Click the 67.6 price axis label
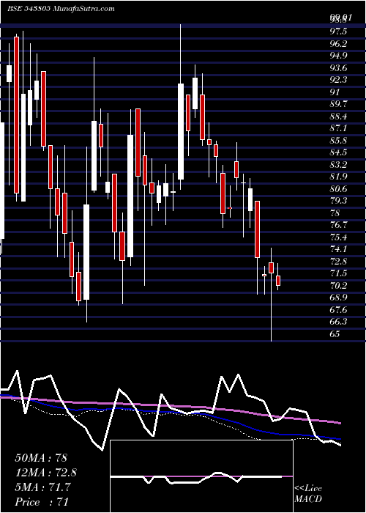Screen dimensions: 366x513 pos(338,310)
